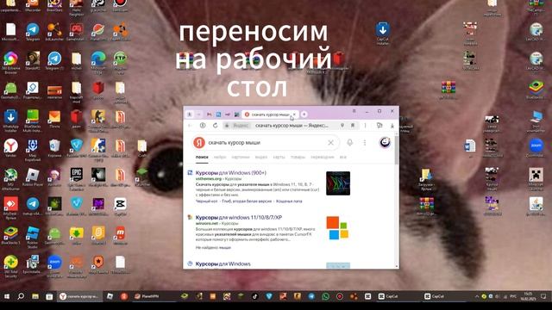The image size is (552, 310).
Task: Open the browser downloads arrow icon
Action: click(x=392, y=126)
